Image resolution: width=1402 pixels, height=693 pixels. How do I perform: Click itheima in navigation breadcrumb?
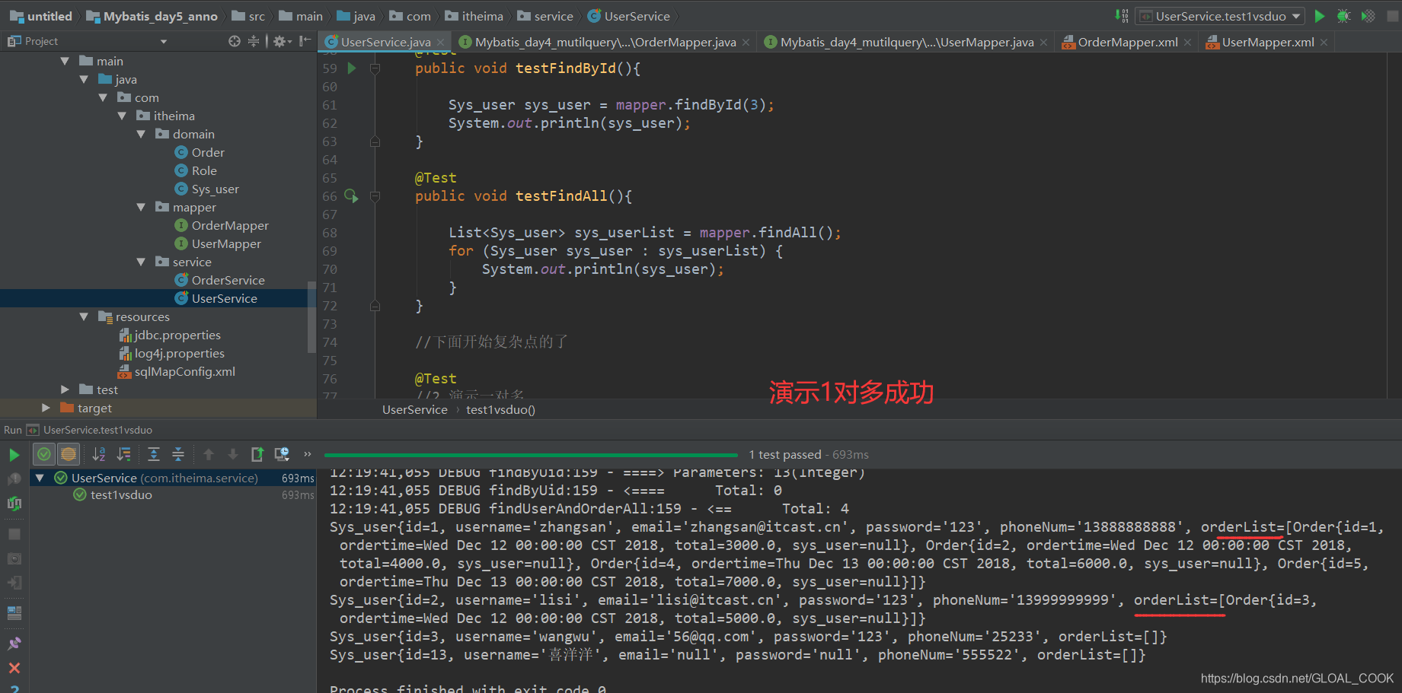[x=482, y=16]
